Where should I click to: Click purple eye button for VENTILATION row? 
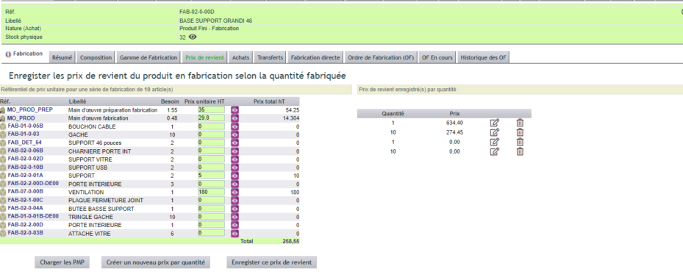tap(235, 192)
